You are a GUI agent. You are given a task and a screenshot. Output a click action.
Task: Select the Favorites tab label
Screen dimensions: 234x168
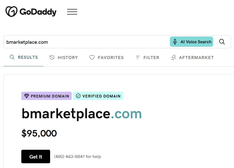click(x=110, y=57)
